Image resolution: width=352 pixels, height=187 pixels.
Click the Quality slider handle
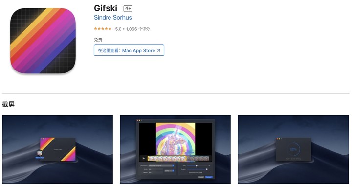tap(207, 169)
